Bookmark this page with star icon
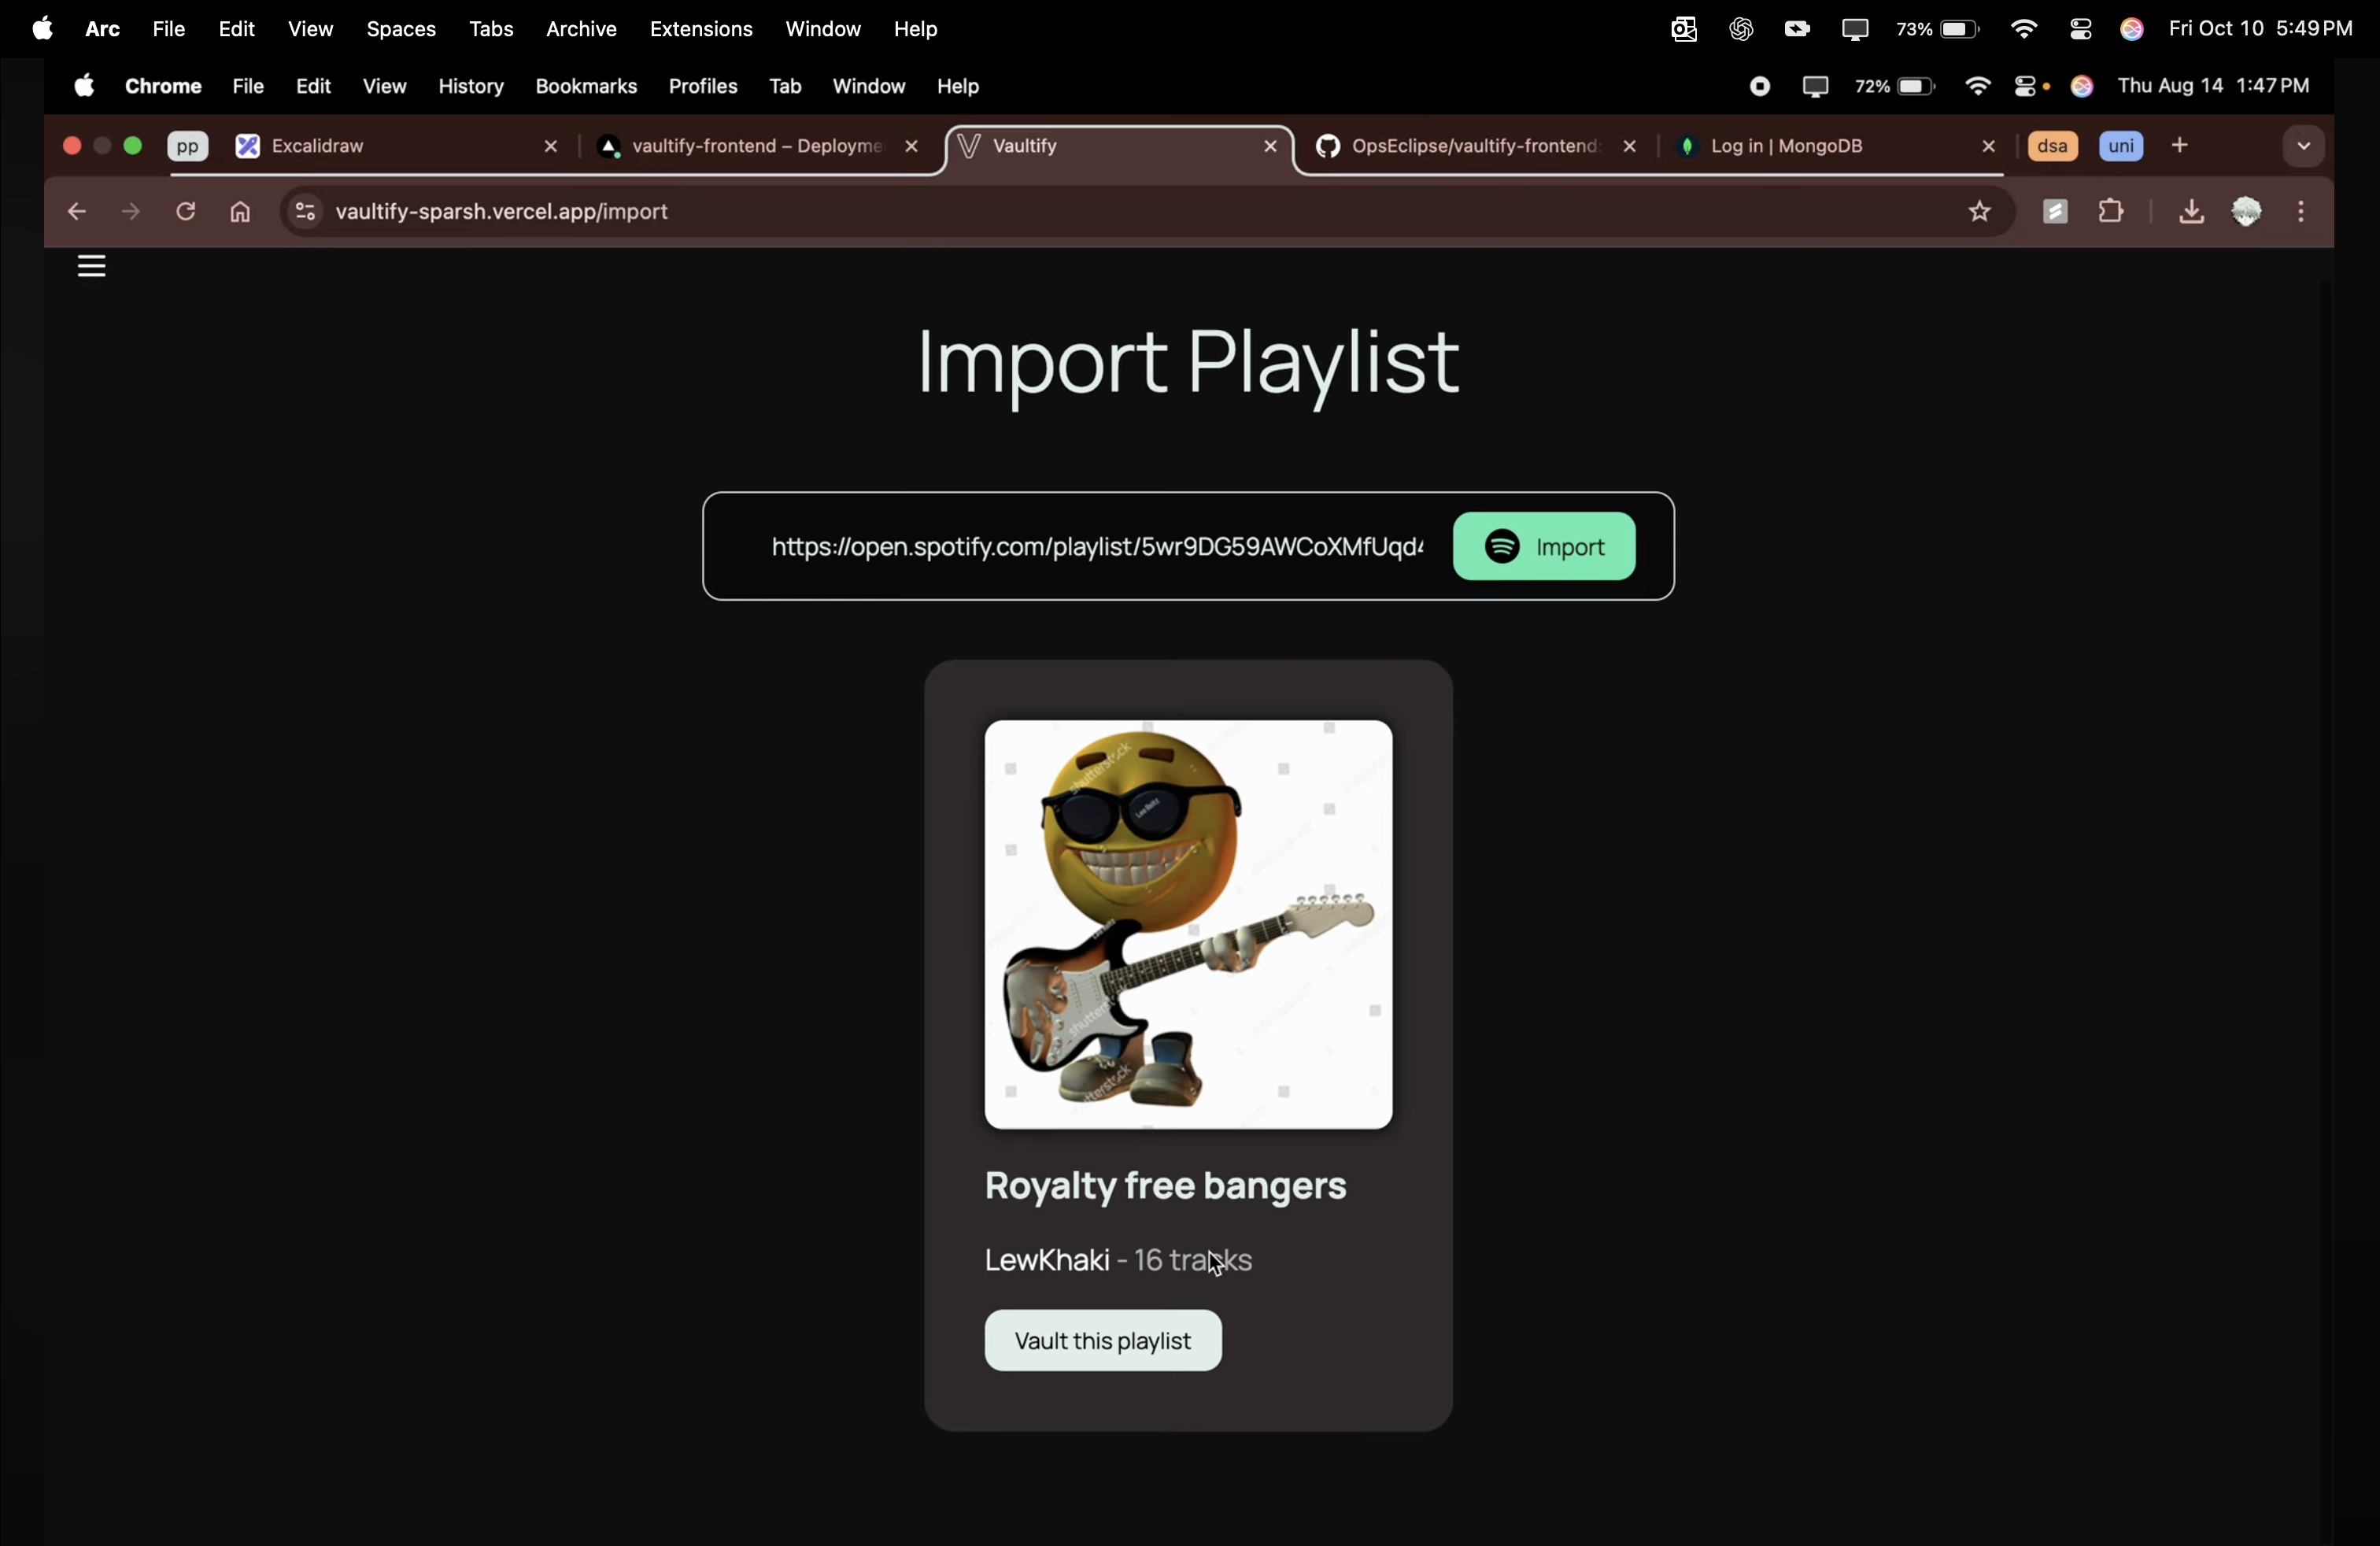The width and height of the screenshot is (2380, 1546). click(1979, 212)
